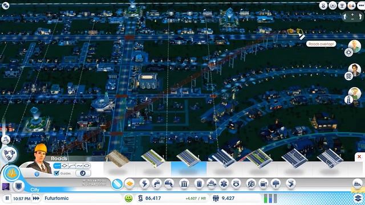This screenshot has height=205, width=365.
Task: Open the Fire hat menu icon
Action: coord(212,183)
